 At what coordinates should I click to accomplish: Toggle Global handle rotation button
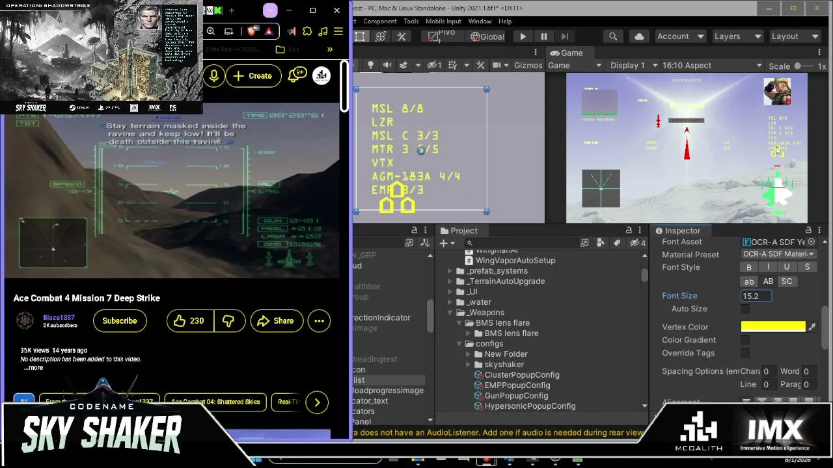pyautogui.click(x=487, y=36)
